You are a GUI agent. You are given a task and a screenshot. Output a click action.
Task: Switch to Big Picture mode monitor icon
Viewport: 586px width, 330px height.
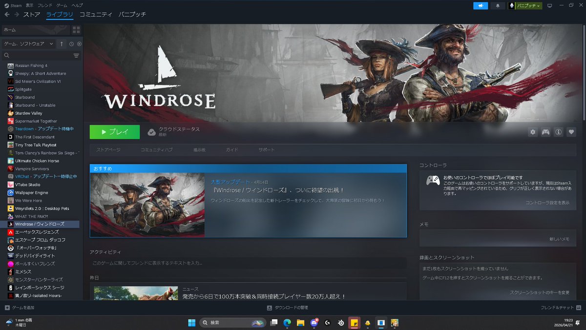point(549,5)
